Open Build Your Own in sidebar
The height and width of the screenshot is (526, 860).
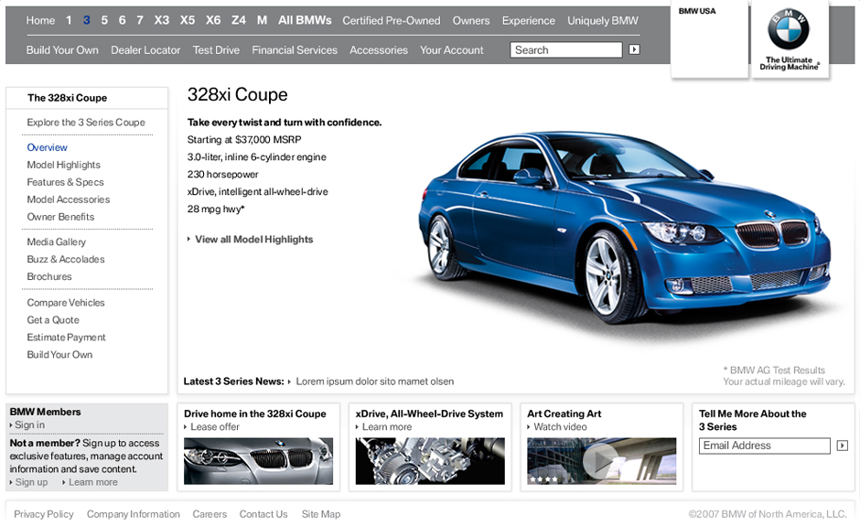pyautogui.click(x=59, y=355)
